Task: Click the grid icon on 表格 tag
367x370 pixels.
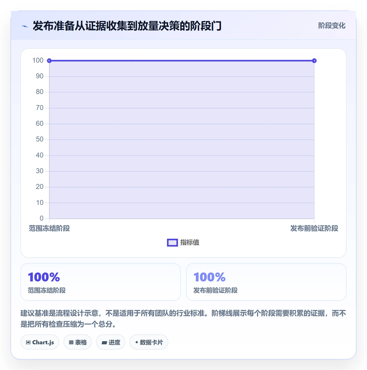Action: pyautogui.click(x=71, y=342)
